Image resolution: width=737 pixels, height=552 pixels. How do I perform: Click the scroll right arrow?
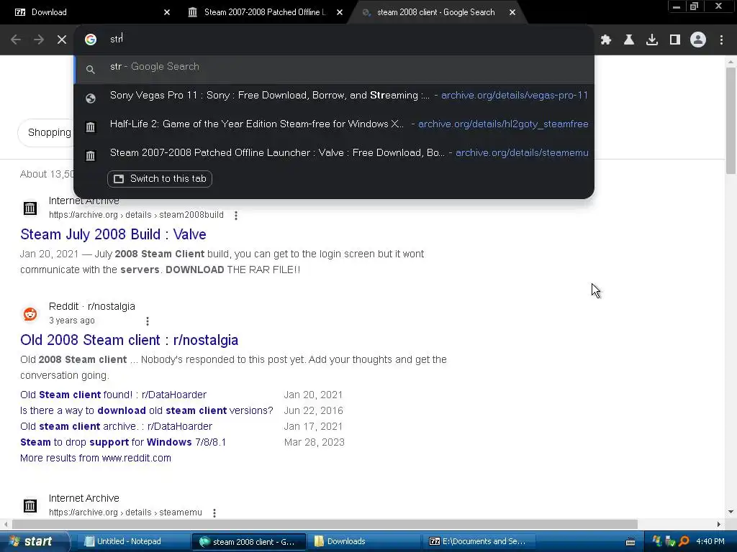[x=719, y=524]
